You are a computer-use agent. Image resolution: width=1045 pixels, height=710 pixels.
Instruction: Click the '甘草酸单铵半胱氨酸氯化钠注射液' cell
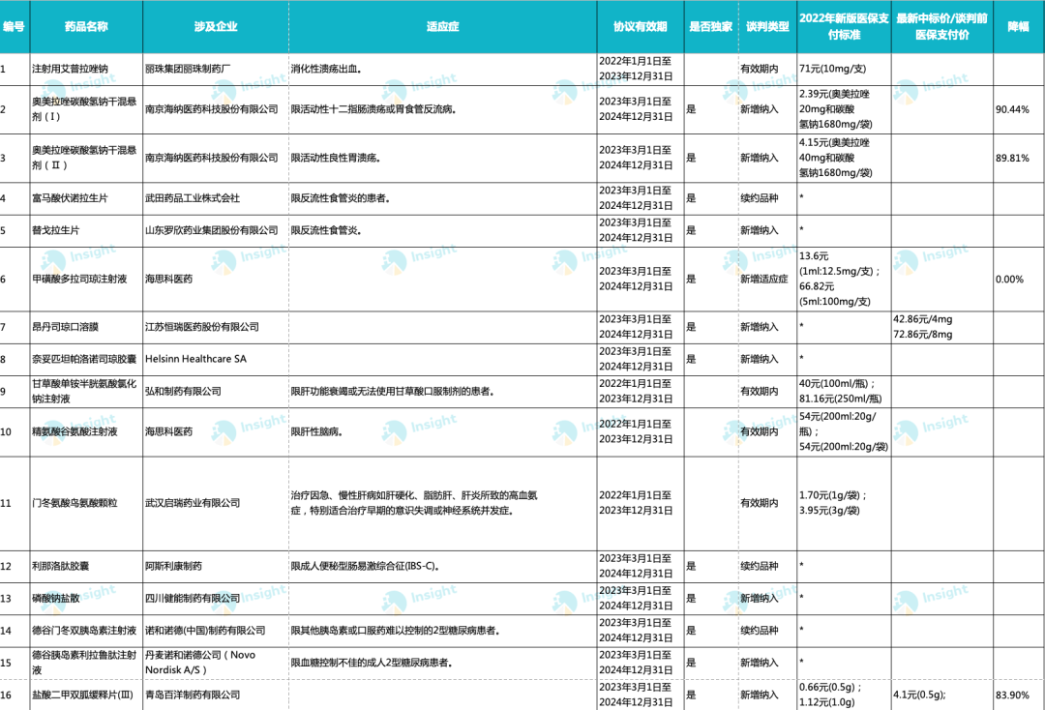84,391
